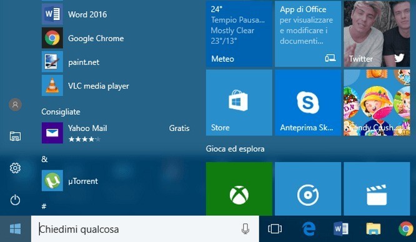Image resolution: width=416 pixels, height=242 pixels.
Task: Click the Gratis label beside Yahoo Mail
Action: 179,128
